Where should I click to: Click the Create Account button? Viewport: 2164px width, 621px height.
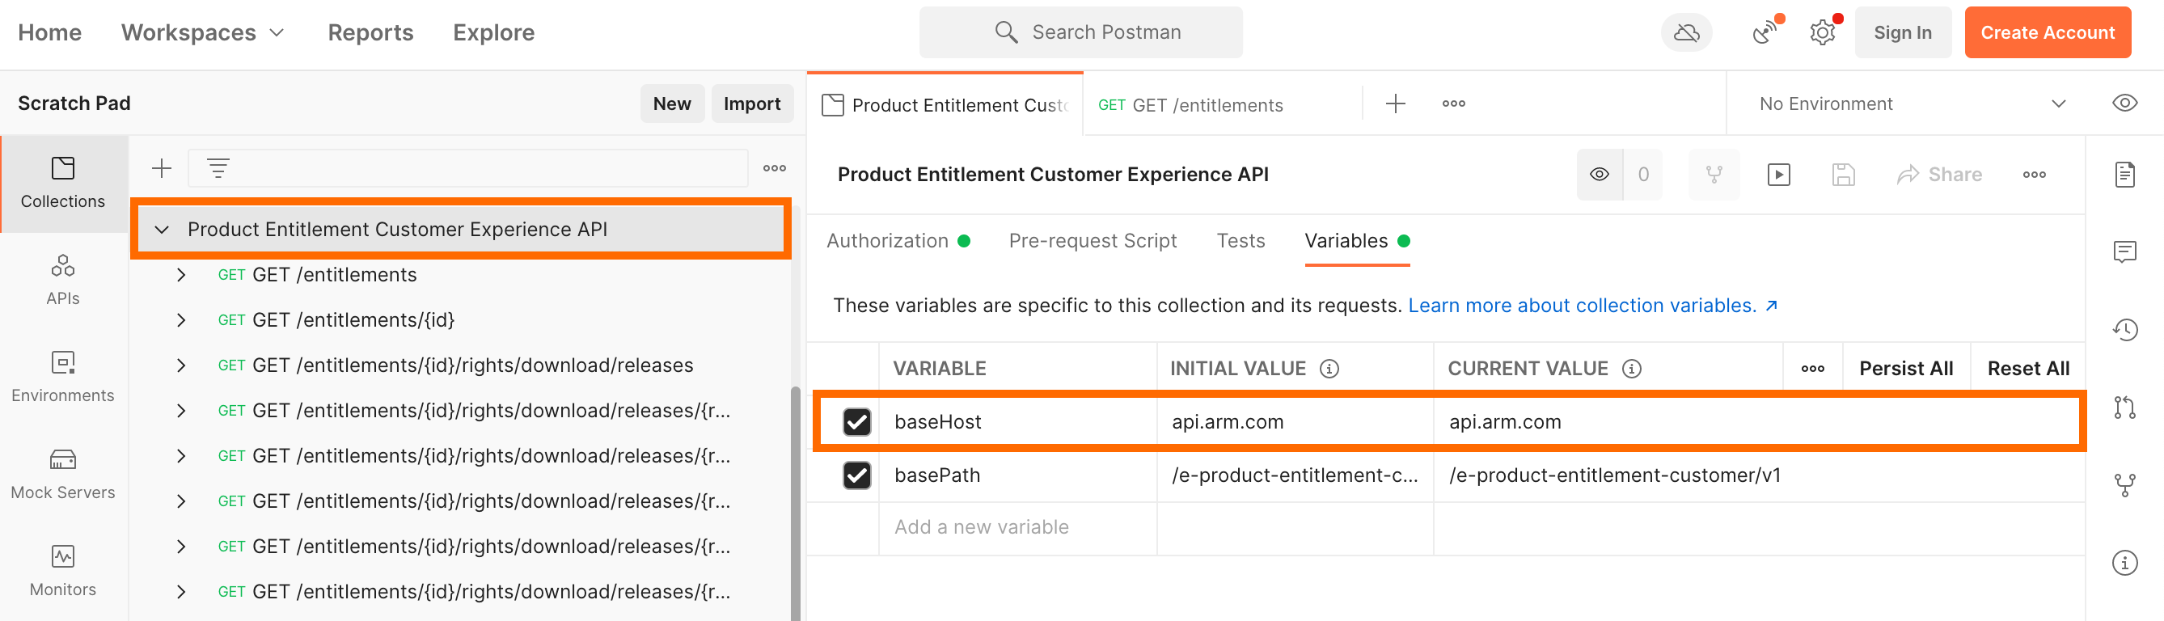pos(2048,33)
